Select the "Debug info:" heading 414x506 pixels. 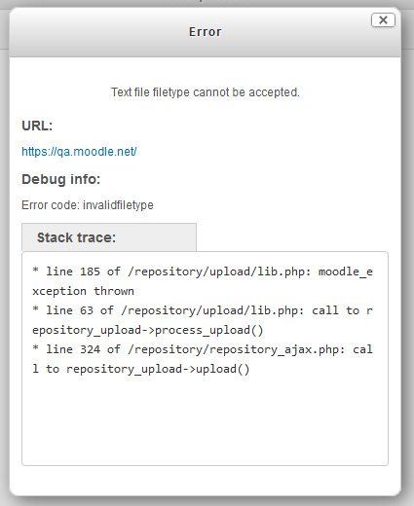[x=61, y=179]
